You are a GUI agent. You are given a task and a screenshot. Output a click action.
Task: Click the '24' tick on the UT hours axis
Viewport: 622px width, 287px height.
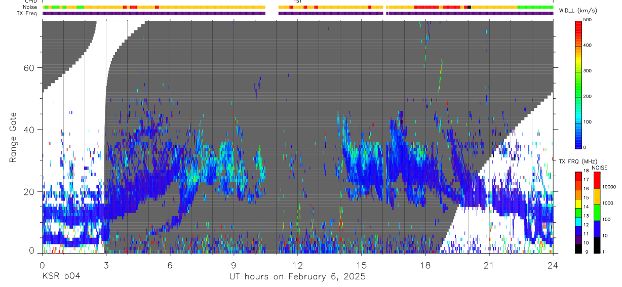tap(553, 265)
